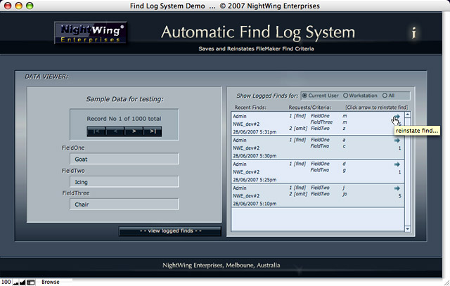Click the '28/06/2007 5:10pm' timestamp

(x=255, y=204)
